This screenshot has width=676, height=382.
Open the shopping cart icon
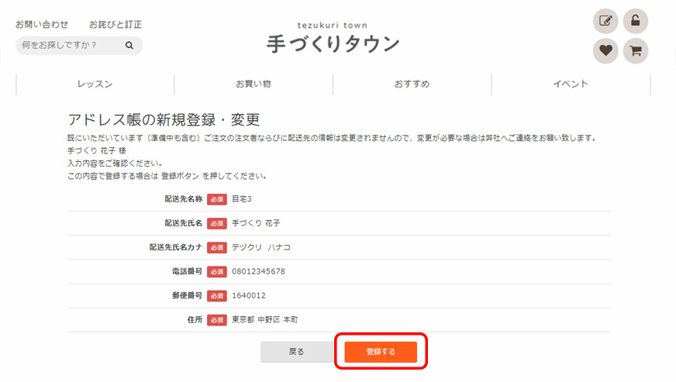(x=636, y=51)
